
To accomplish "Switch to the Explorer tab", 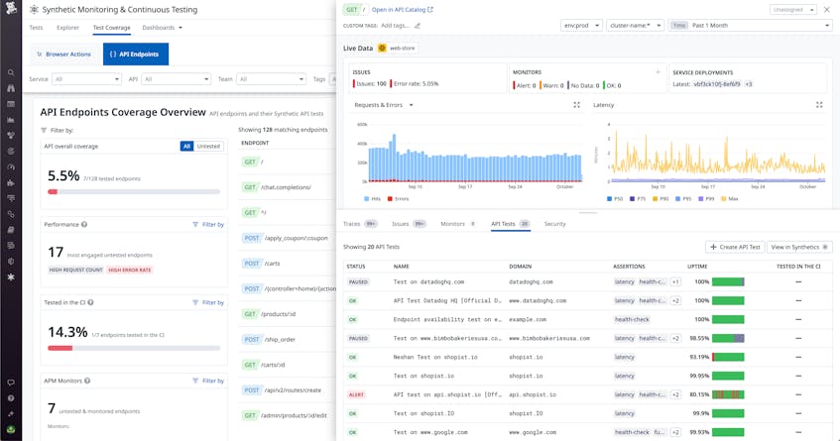I will click(x=67, y=28).
